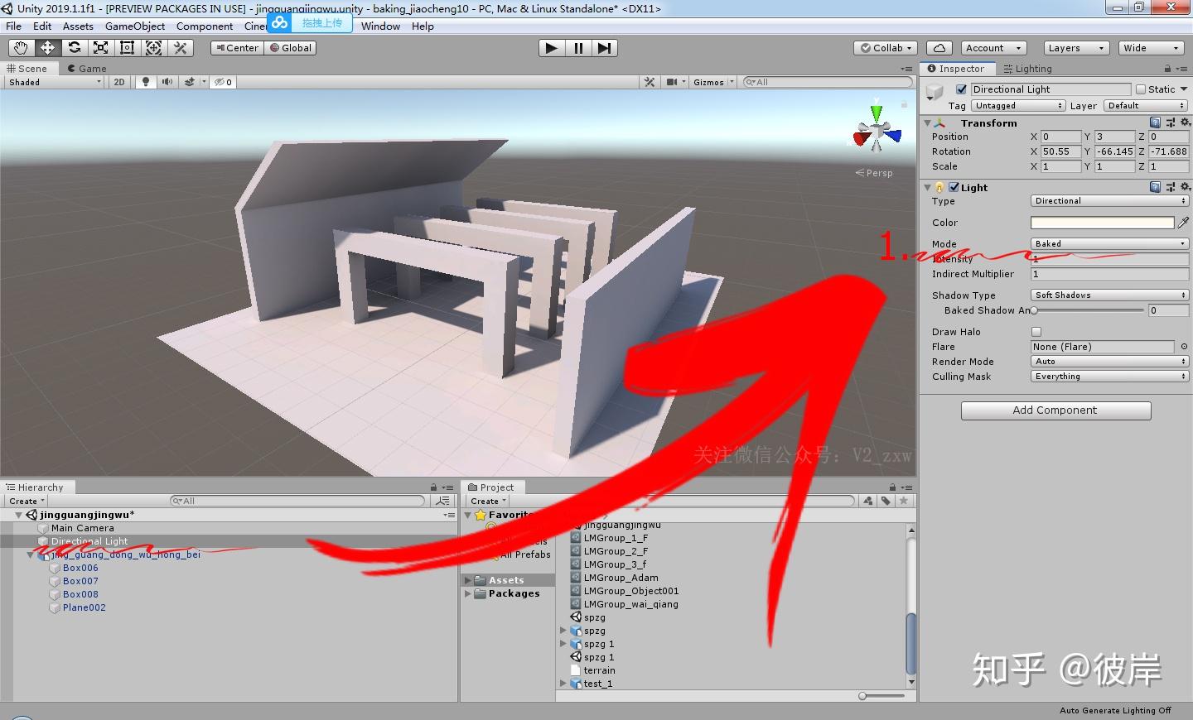This screenshot has height=720, width=1193.
Task: Select the Rotate tool
Action: (x=74, y=48)
